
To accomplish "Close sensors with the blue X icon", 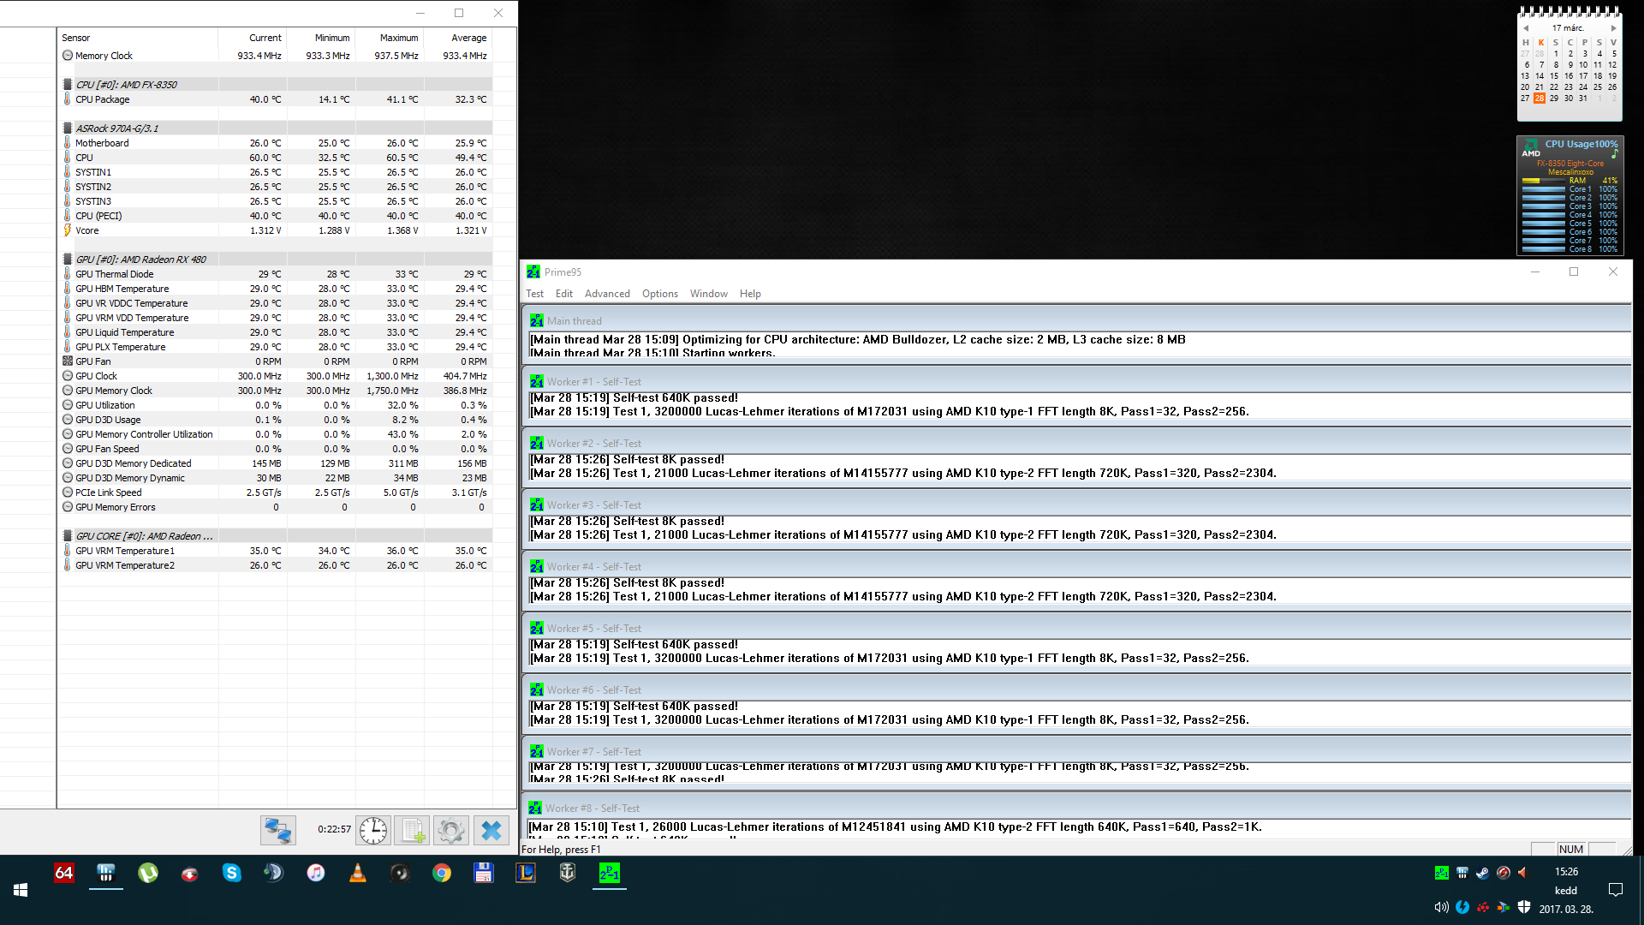I will [x=491, y=829].
